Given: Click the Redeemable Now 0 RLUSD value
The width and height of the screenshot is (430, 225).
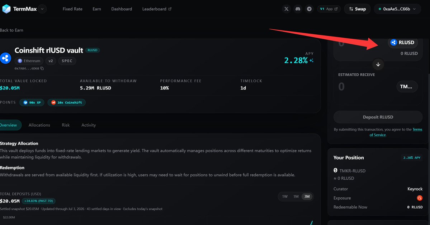Looking at the screenshot, I should pyautogui.click(x=415, y=207).
